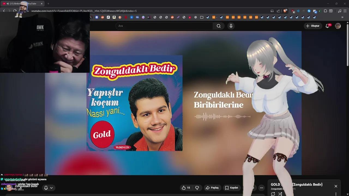Click the Brave Shields lion icon
Screen dimensions: 349x196
(285, 11)
